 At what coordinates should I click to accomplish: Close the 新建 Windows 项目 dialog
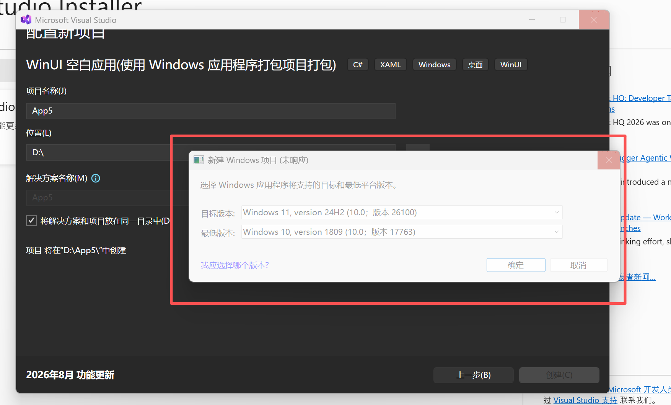point(609,160)
